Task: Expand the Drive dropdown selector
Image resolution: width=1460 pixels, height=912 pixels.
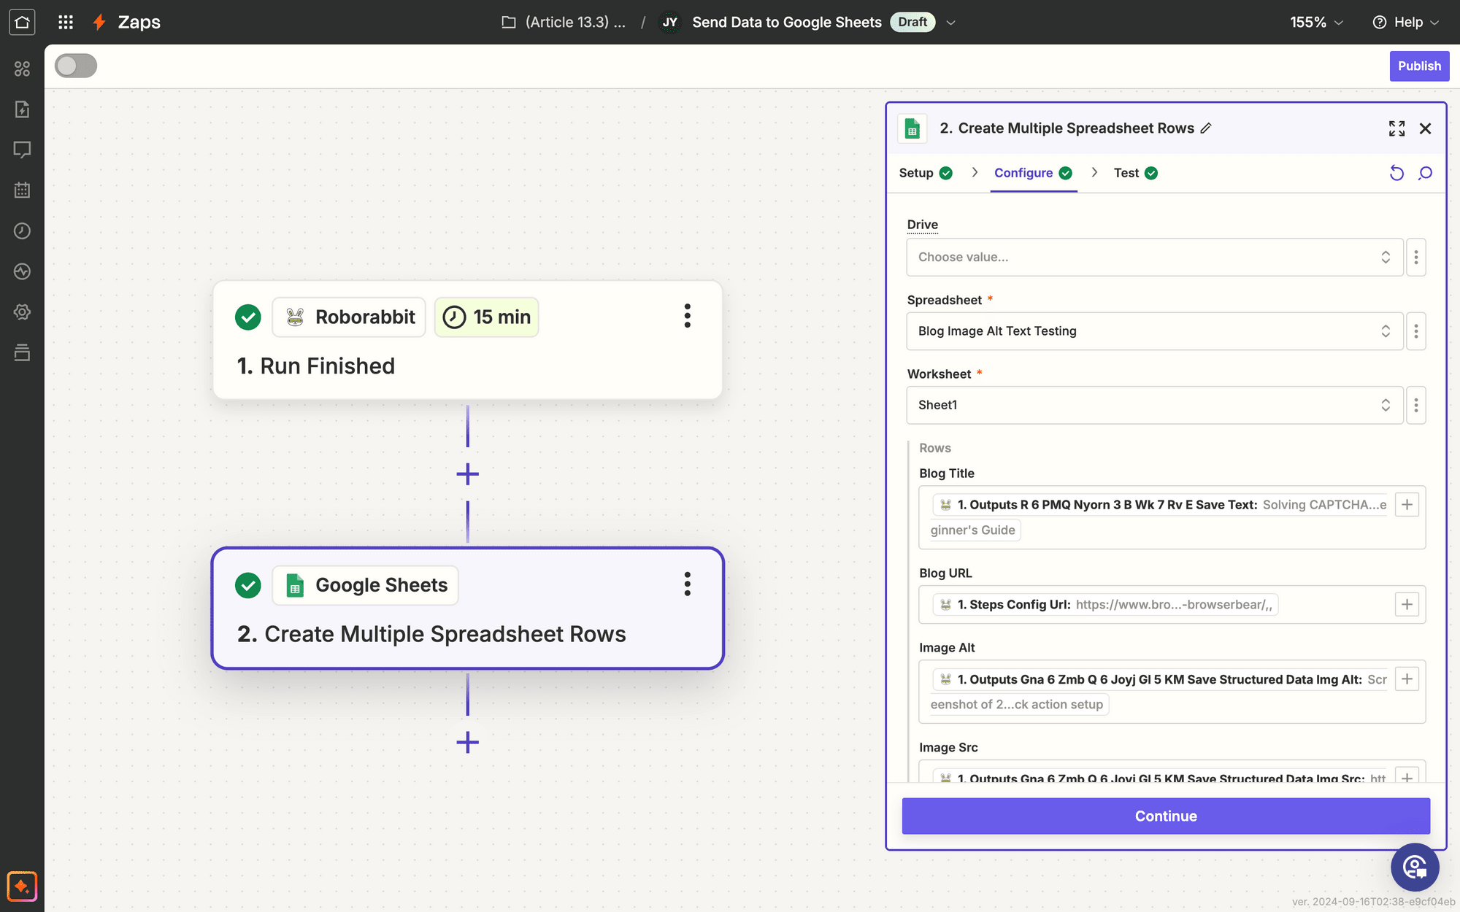Action: pyautogui.click(x=1154, y=256)
